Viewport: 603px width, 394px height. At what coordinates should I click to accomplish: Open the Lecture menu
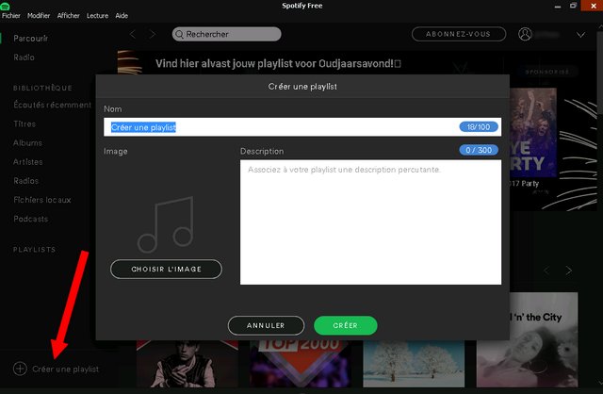(97, 16)
